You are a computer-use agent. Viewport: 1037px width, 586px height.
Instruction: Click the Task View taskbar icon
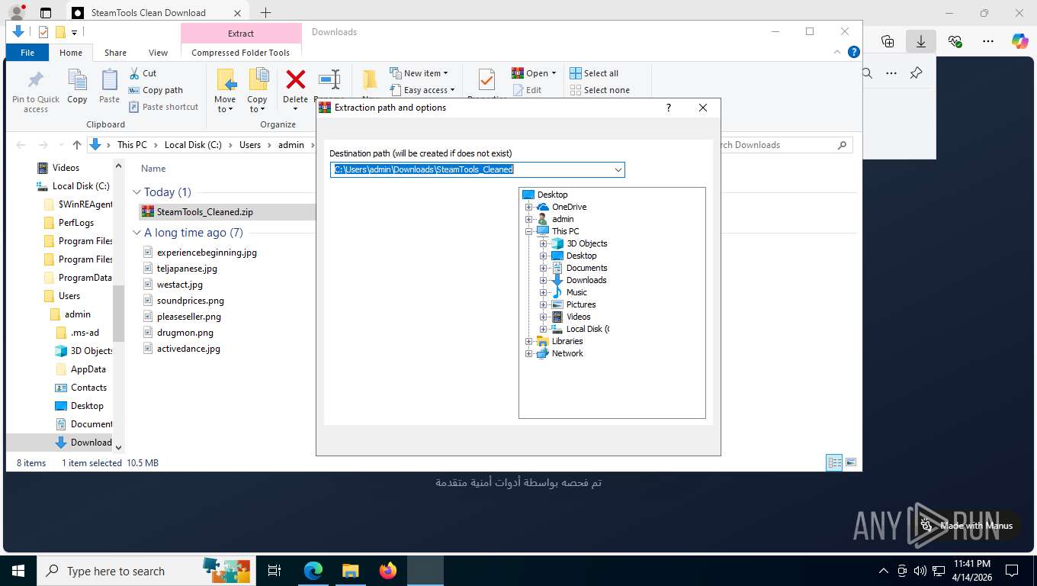point(274,570)
